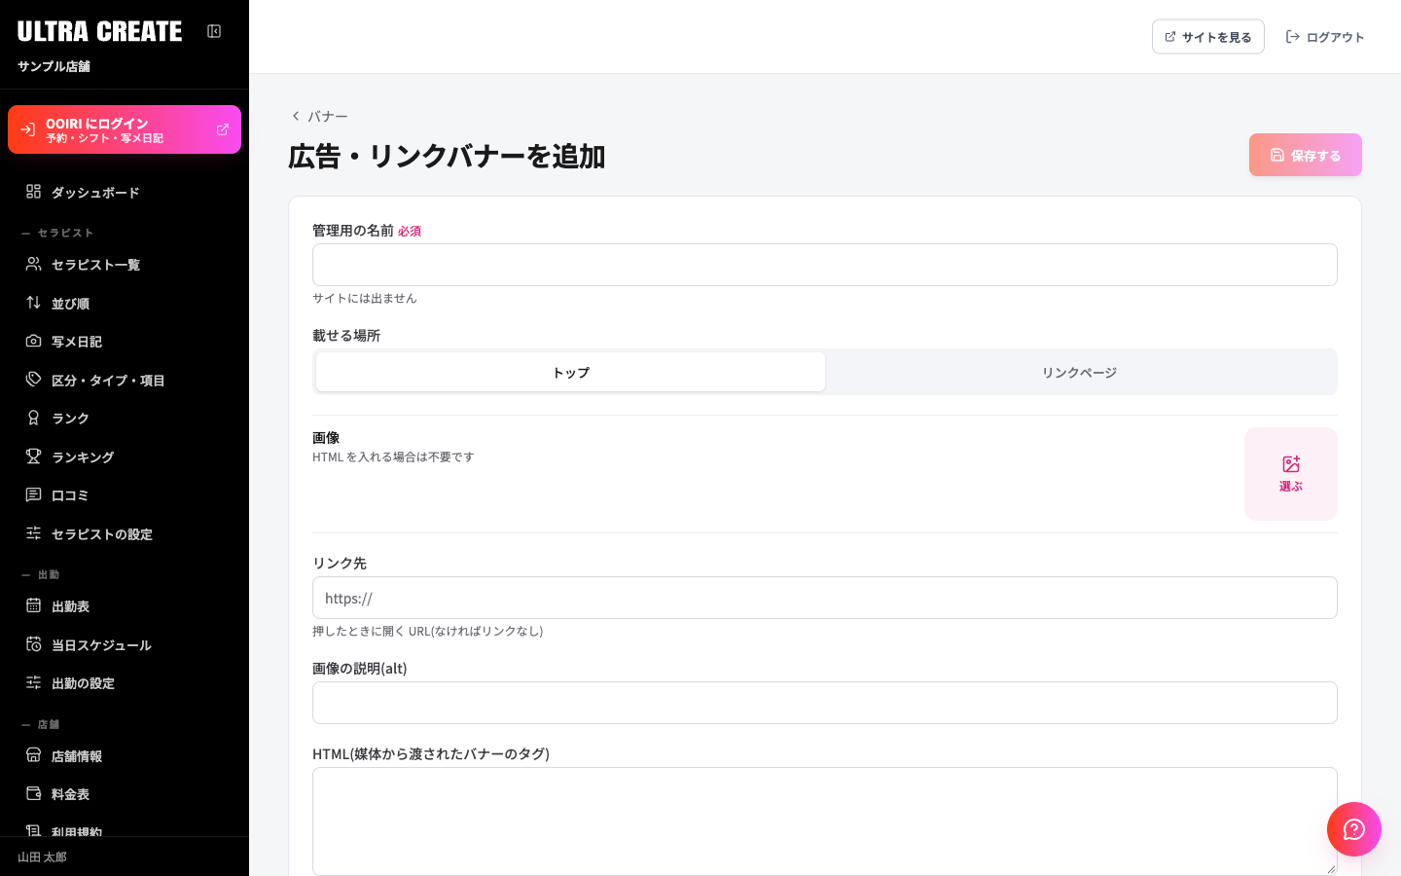Image resolution: width=1401 pixels, height=876 pixels.
Task: Switch placement to リンクページ
Action: tap(1079, 372)
